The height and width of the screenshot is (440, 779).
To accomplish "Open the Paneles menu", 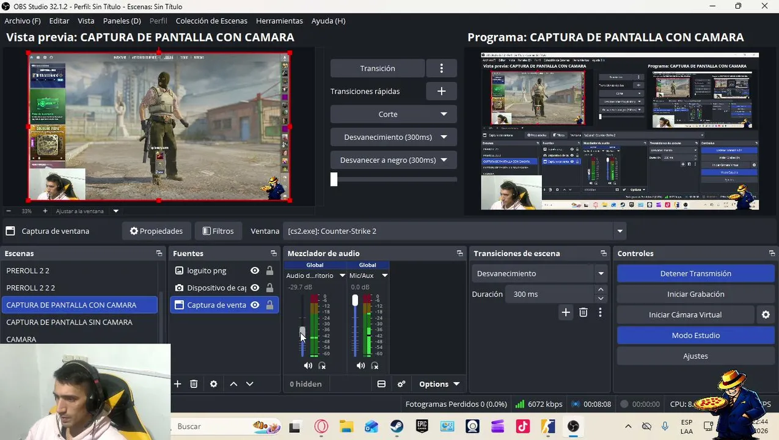I will 122,21.
